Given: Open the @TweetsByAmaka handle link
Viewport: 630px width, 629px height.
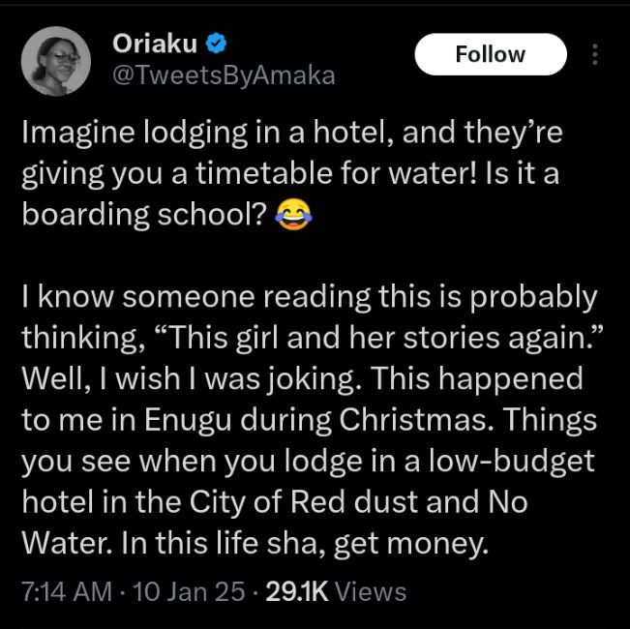Looking at the screenshot, I should coord(225,75).
